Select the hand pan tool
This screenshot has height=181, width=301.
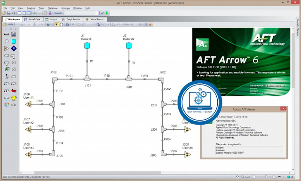pos(61,24)
